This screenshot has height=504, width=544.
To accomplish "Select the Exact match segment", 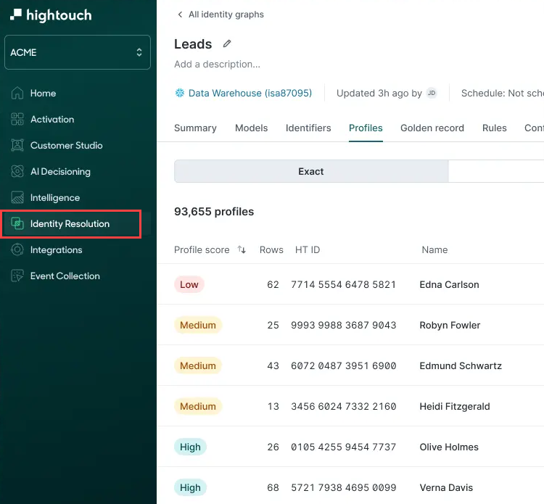I will 311,171.
